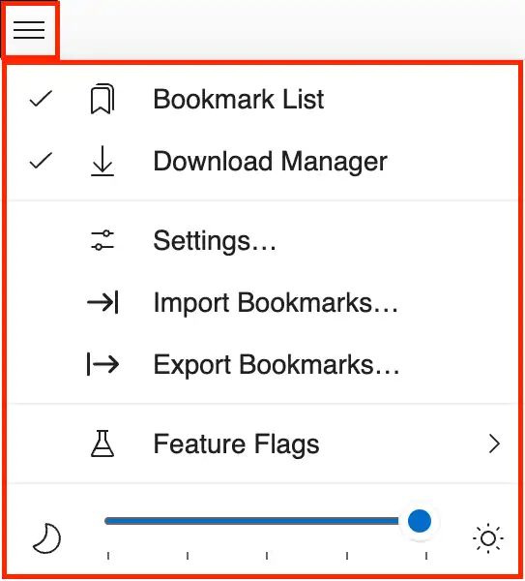Toggle Bookmark List visibility
This screenshot has height=581, width=525.
(262, 100)
